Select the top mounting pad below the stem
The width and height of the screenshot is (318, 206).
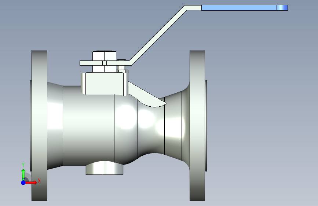coord(104,84)
